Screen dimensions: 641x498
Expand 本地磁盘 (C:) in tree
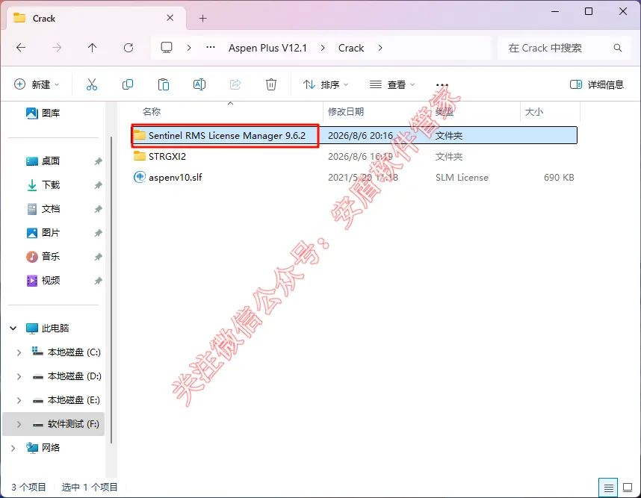pos(19,352)
